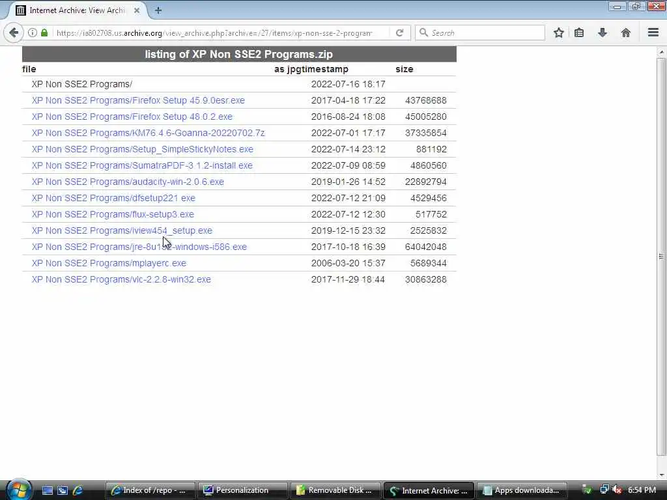Click the size value 43768688

point(426,100)
